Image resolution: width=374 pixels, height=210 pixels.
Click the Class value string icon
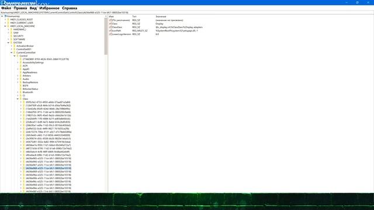point(110,24)
